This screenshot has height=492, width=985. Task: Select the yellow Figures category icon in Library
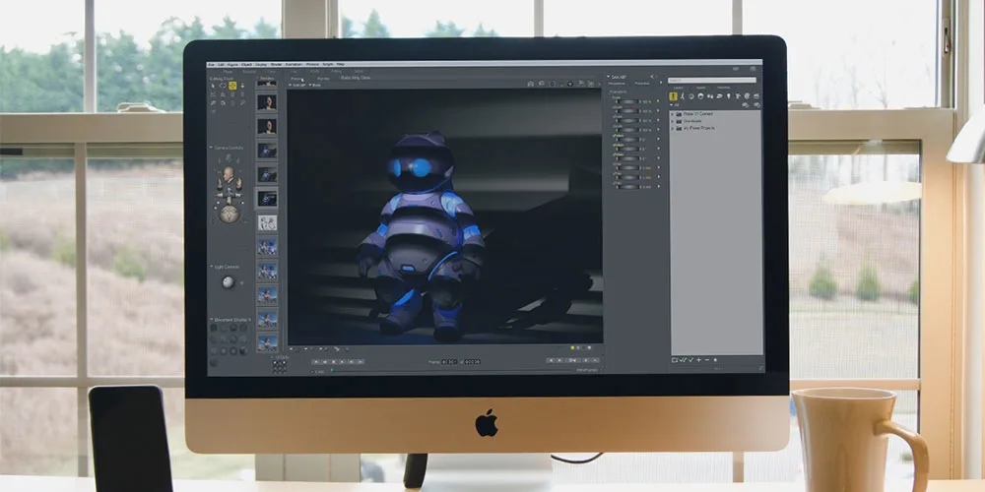(x=675, y=95)
